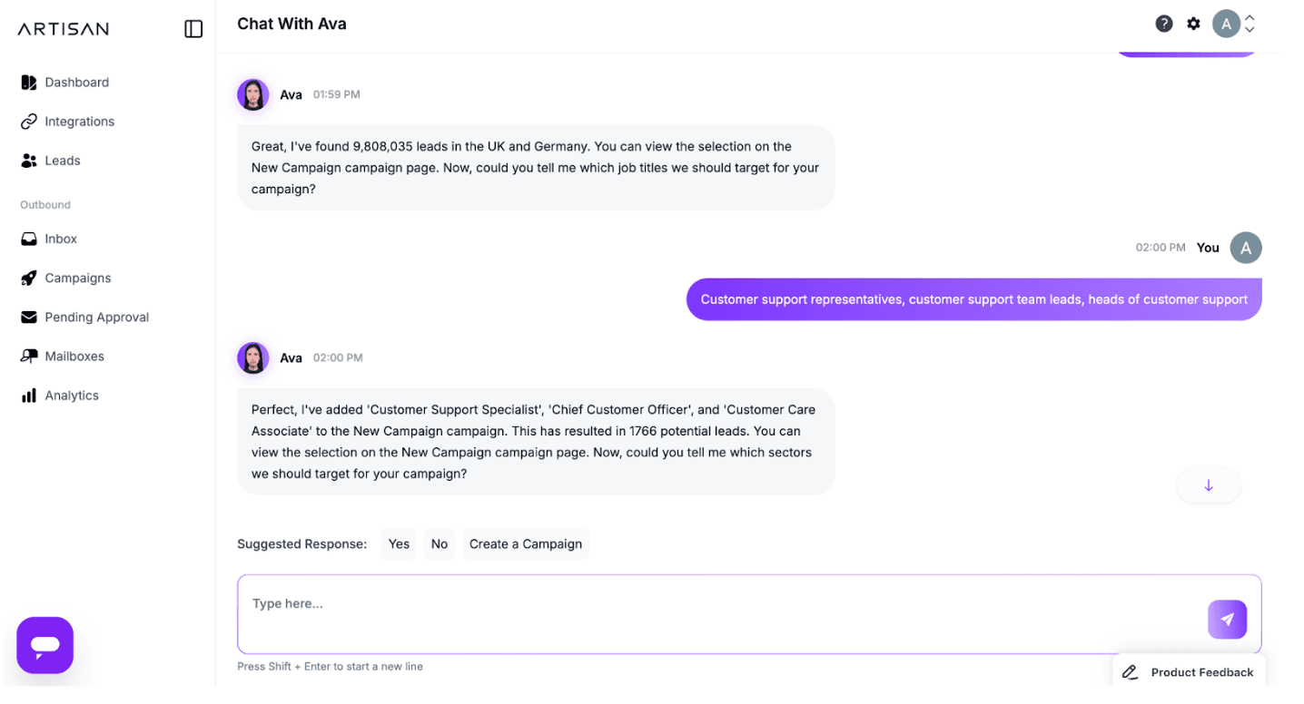
Task: Open Analytics bar chart icon
Action: click(29, 396)
